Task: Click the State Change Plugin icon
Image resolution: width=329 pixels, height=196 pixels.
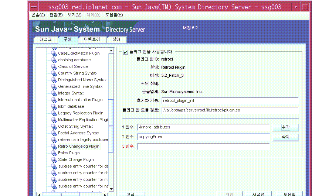Action: [x=54, y=160]
